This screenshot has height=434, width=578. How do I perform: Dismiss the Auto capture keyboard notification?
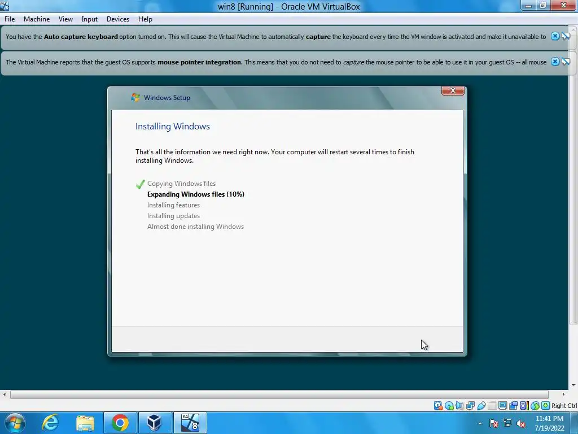[x=555, y=36]
